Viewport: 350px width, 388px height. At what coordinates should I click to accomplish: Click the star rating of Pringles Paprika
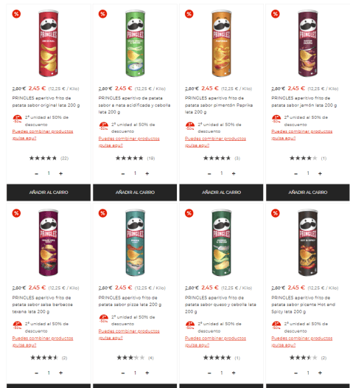(x=217, y=158)
